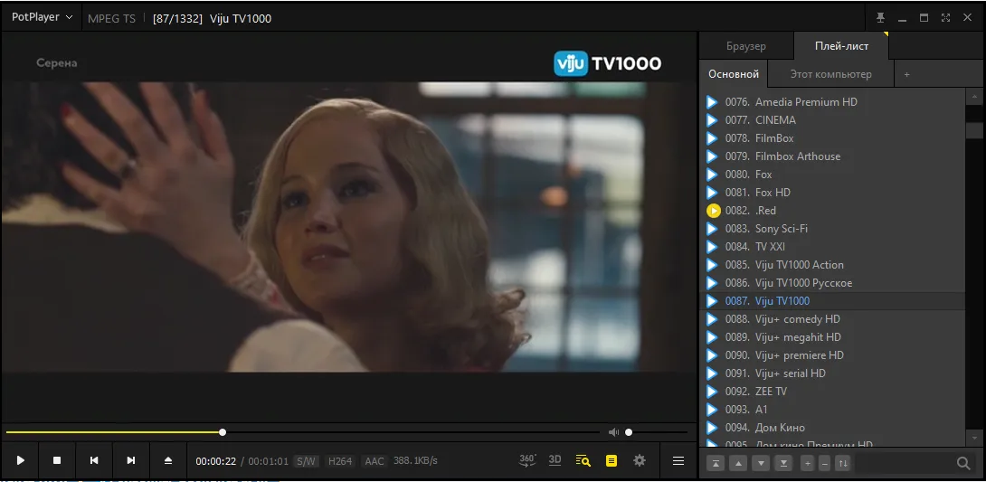This screenshot has width=986, height=482.
Task: Switch to the Браузер tab
Action: click(x=746, y=46)
